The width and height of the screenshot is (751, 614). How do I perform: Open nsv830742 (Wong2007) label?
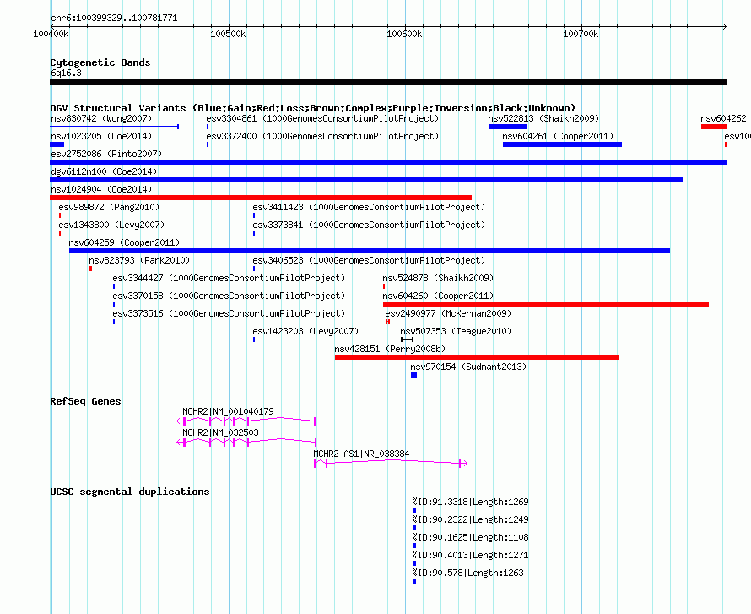101,118
